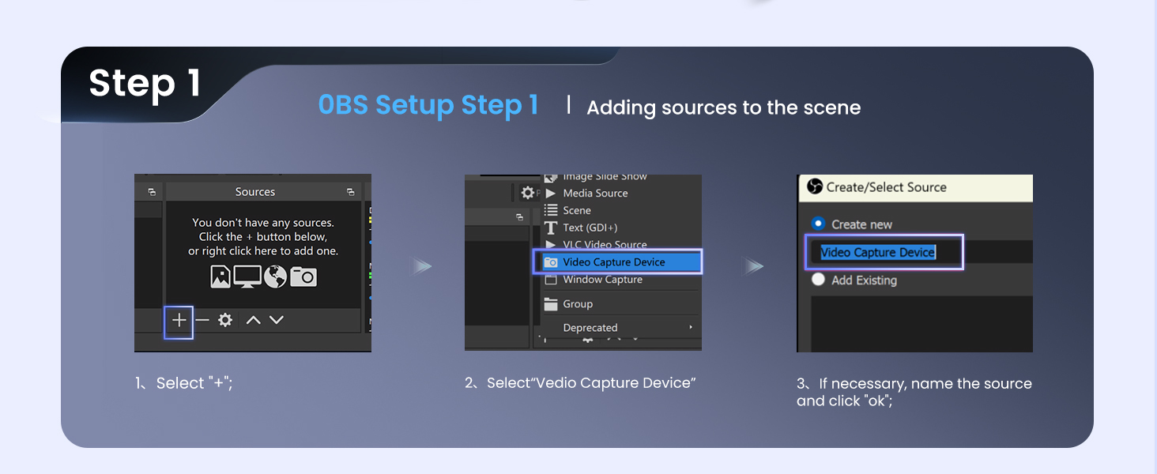Click the minus icon to remove a source
This screenshot has height=474, width=1157.
(x=202, y=319)
